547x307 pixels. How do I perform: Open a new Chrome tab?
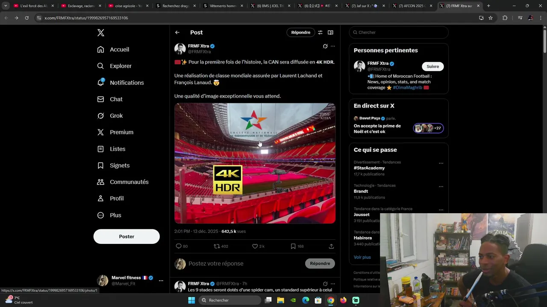[488, 6]
